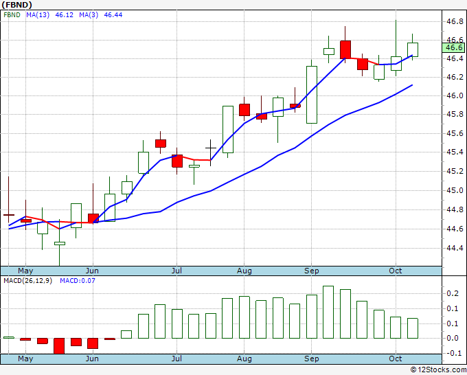This screenshot has width=467, height=375.
Task: Click the MA(13) legend label
Action: pos(38,15)
